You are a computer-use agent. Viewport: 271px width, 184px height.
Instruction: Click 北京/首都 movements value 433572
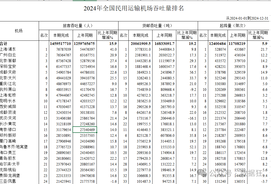220,61
